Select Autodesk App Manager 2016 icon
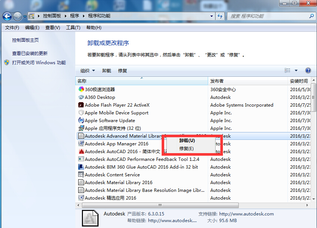Viewport: 317px width, 228px height. (81, 144)
